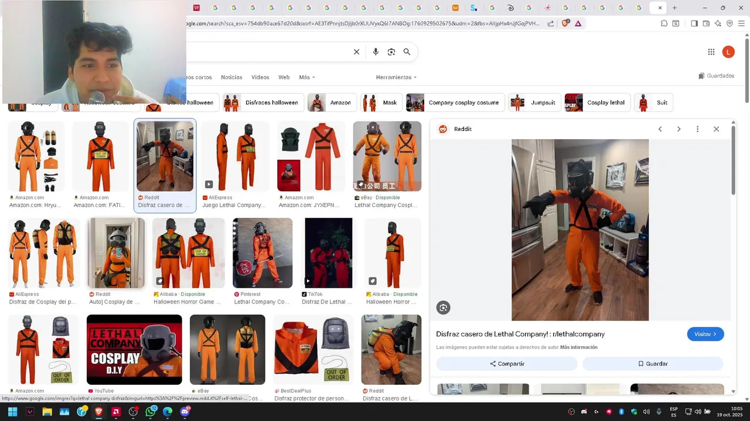Open WhatsApp from the taskbar
Image resolution: width=750 pixels, height=421 pixels.
tap(151, 412)
